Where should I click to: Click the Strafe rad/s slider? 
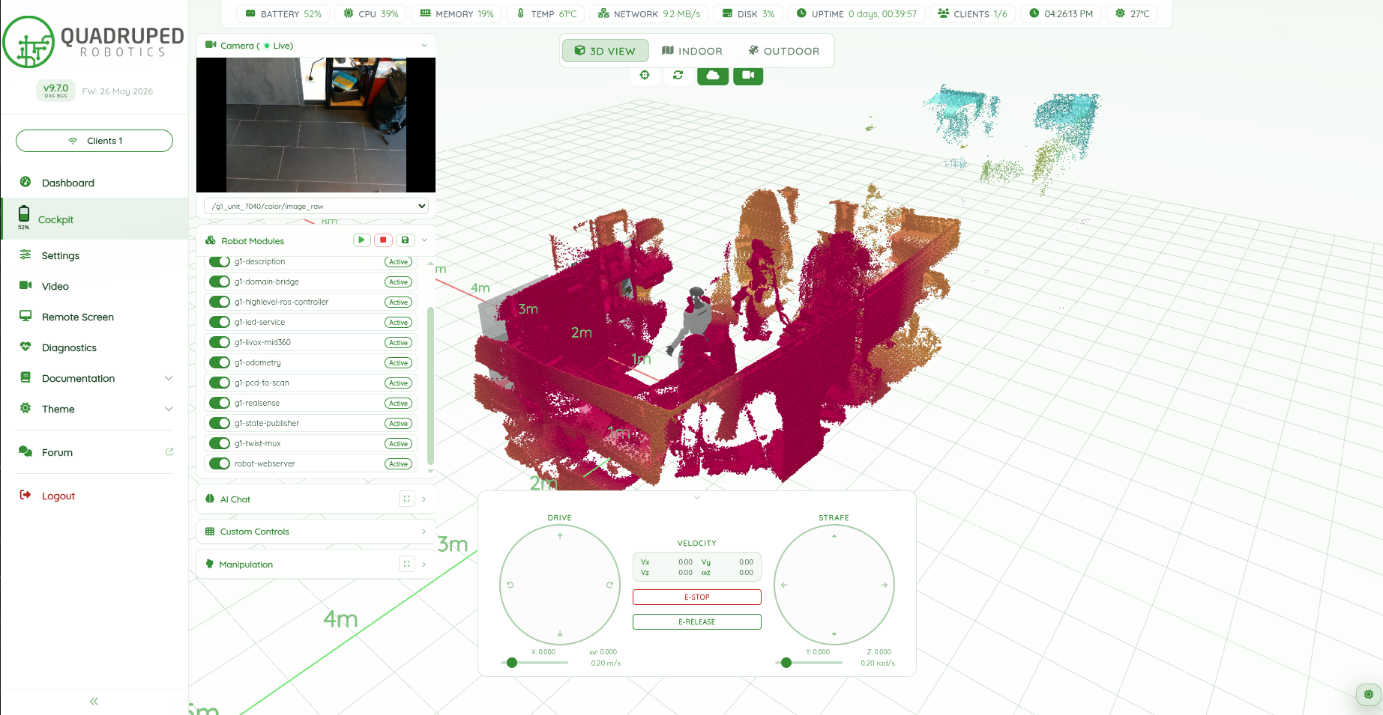[x=809, y=663]
